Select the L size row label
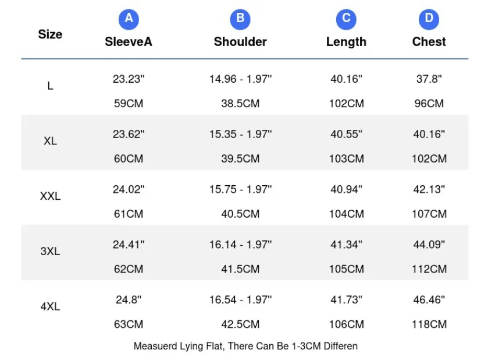488x357 pixels. (50, 86)
